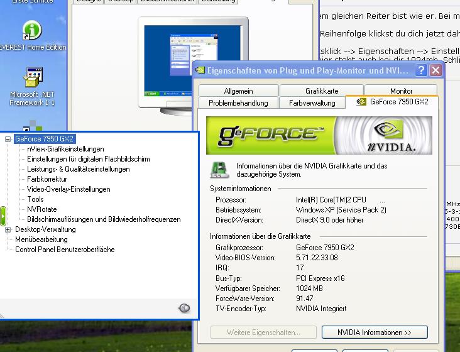Click Windows XP (Service Pack 2) value

(x=341, y=210)
